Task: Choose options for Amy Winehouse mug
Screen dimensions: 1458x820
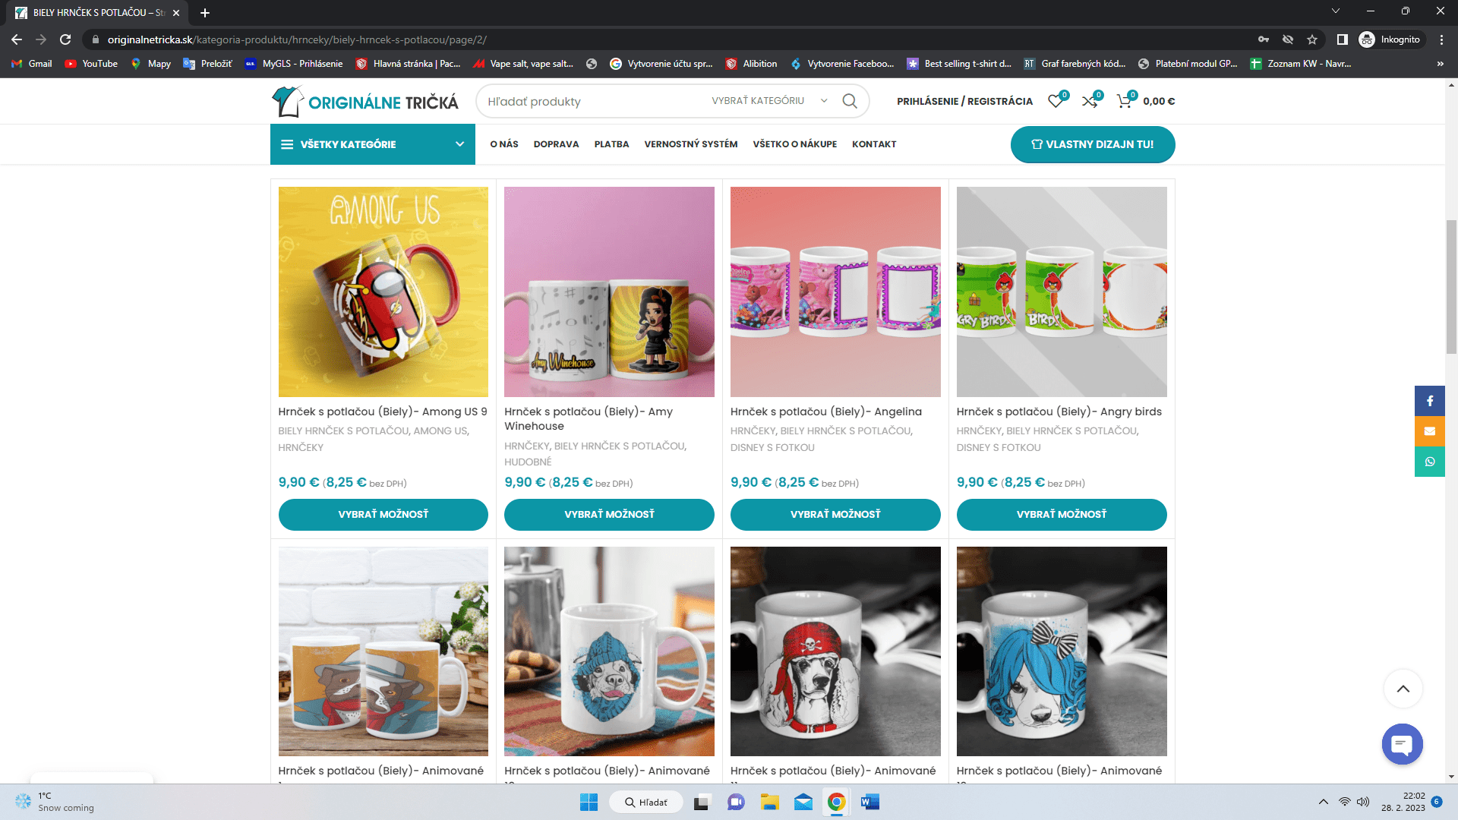Action: tap(609, 515)
